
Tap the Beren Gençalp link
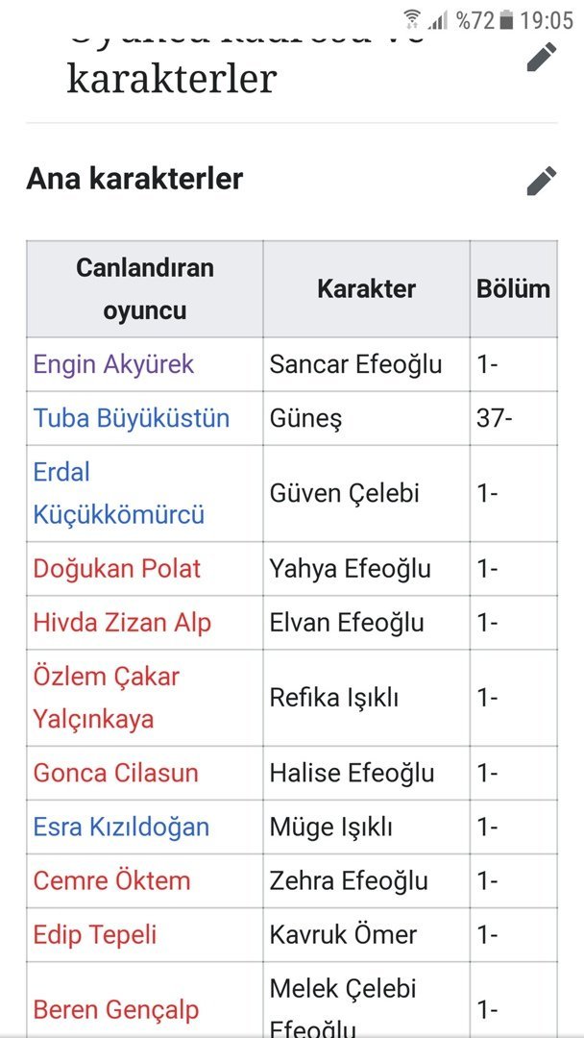coord(116,1009)
